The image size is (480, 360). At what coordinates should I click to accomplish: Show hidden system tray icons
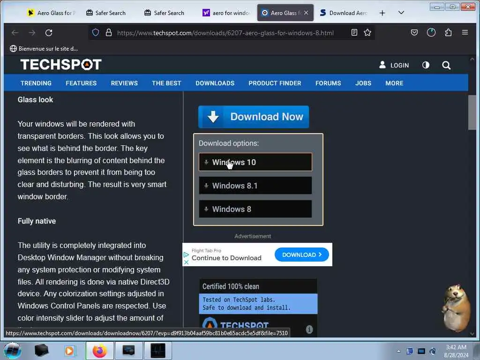398,352
